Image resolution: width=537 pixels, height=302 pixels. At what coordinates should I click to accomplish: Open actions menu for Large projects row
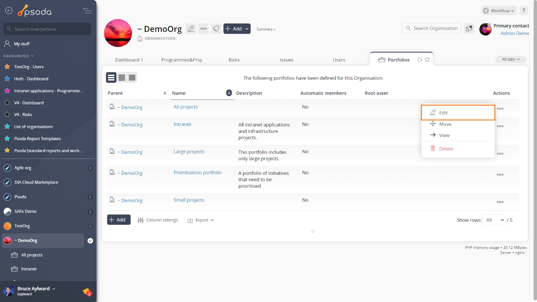(500, 153)
